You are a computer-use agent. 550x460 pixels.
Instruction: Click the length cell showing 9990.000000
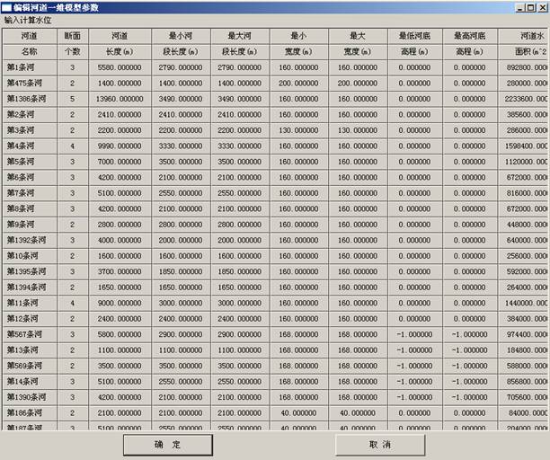click(120, 146)
